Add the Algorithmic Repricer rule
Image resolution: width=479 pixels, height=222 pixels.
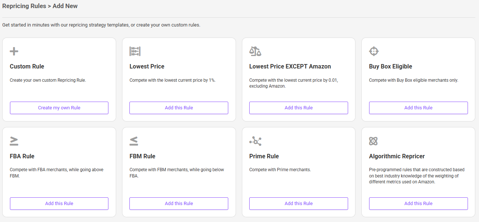click(x=418, y=204)
